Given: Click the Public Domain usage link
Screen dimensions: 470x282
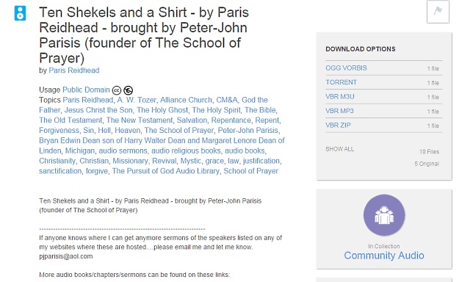Looking at the screenshot, I should click(86, 90).
